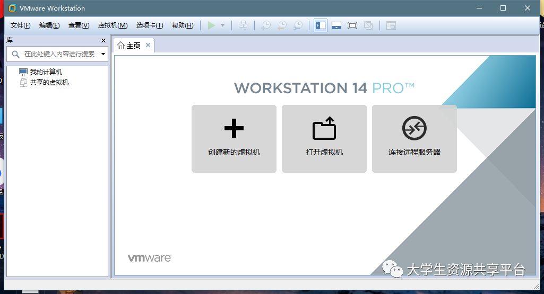Click the take snapshot toolbar icon
544x294 pixels.
click(x=266, y=25)
